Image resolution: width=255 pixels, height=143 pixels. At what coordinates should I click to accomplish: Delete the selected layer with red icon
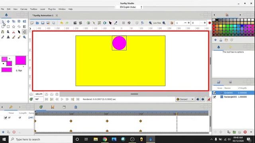tap(245, 132)
